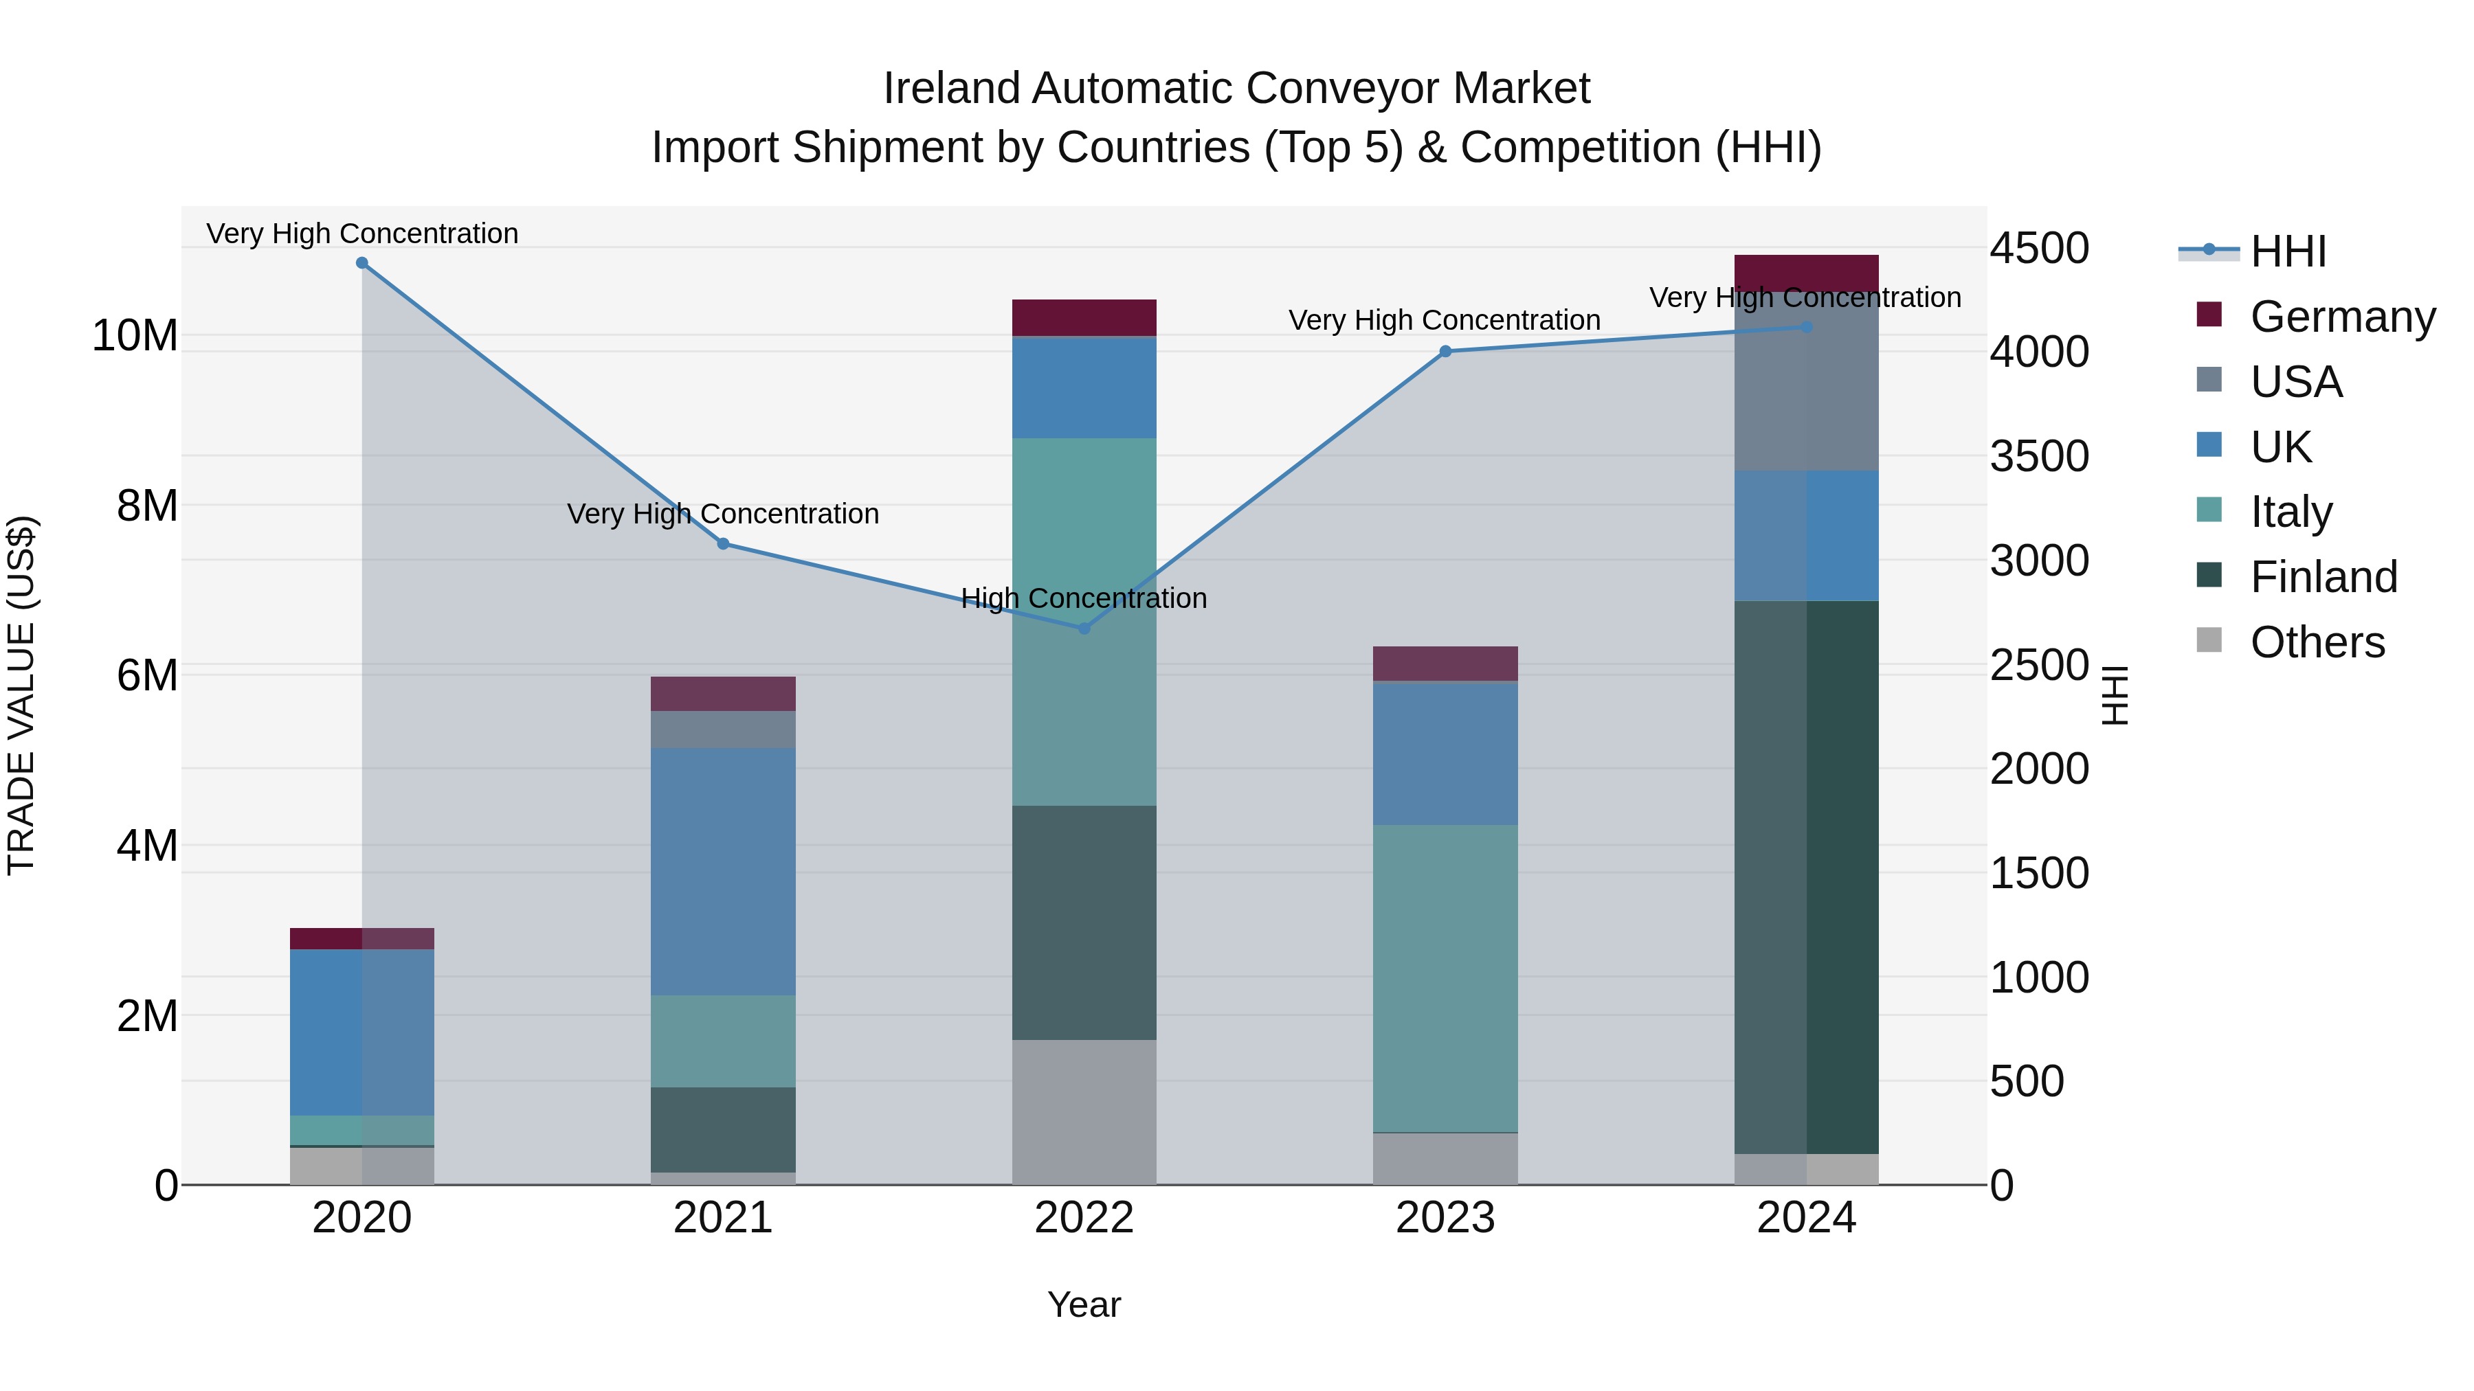Click the Germany bar segment in 2022
Image resolution: width=2474 pixels, height=1391 pixels.
coord(1084,318)
